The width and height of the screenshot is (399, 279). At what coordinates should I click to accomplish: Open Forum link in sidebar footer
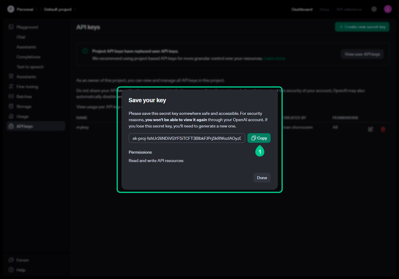(22, 260)
